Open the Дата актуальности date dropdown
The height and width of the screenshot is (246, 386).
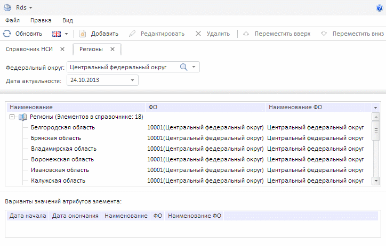tap(132, 80)
